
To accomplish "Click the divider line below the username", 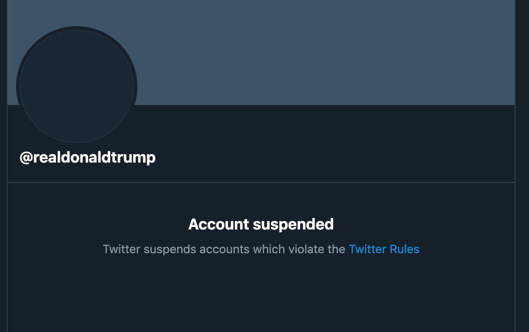I will tap(262, 182).
